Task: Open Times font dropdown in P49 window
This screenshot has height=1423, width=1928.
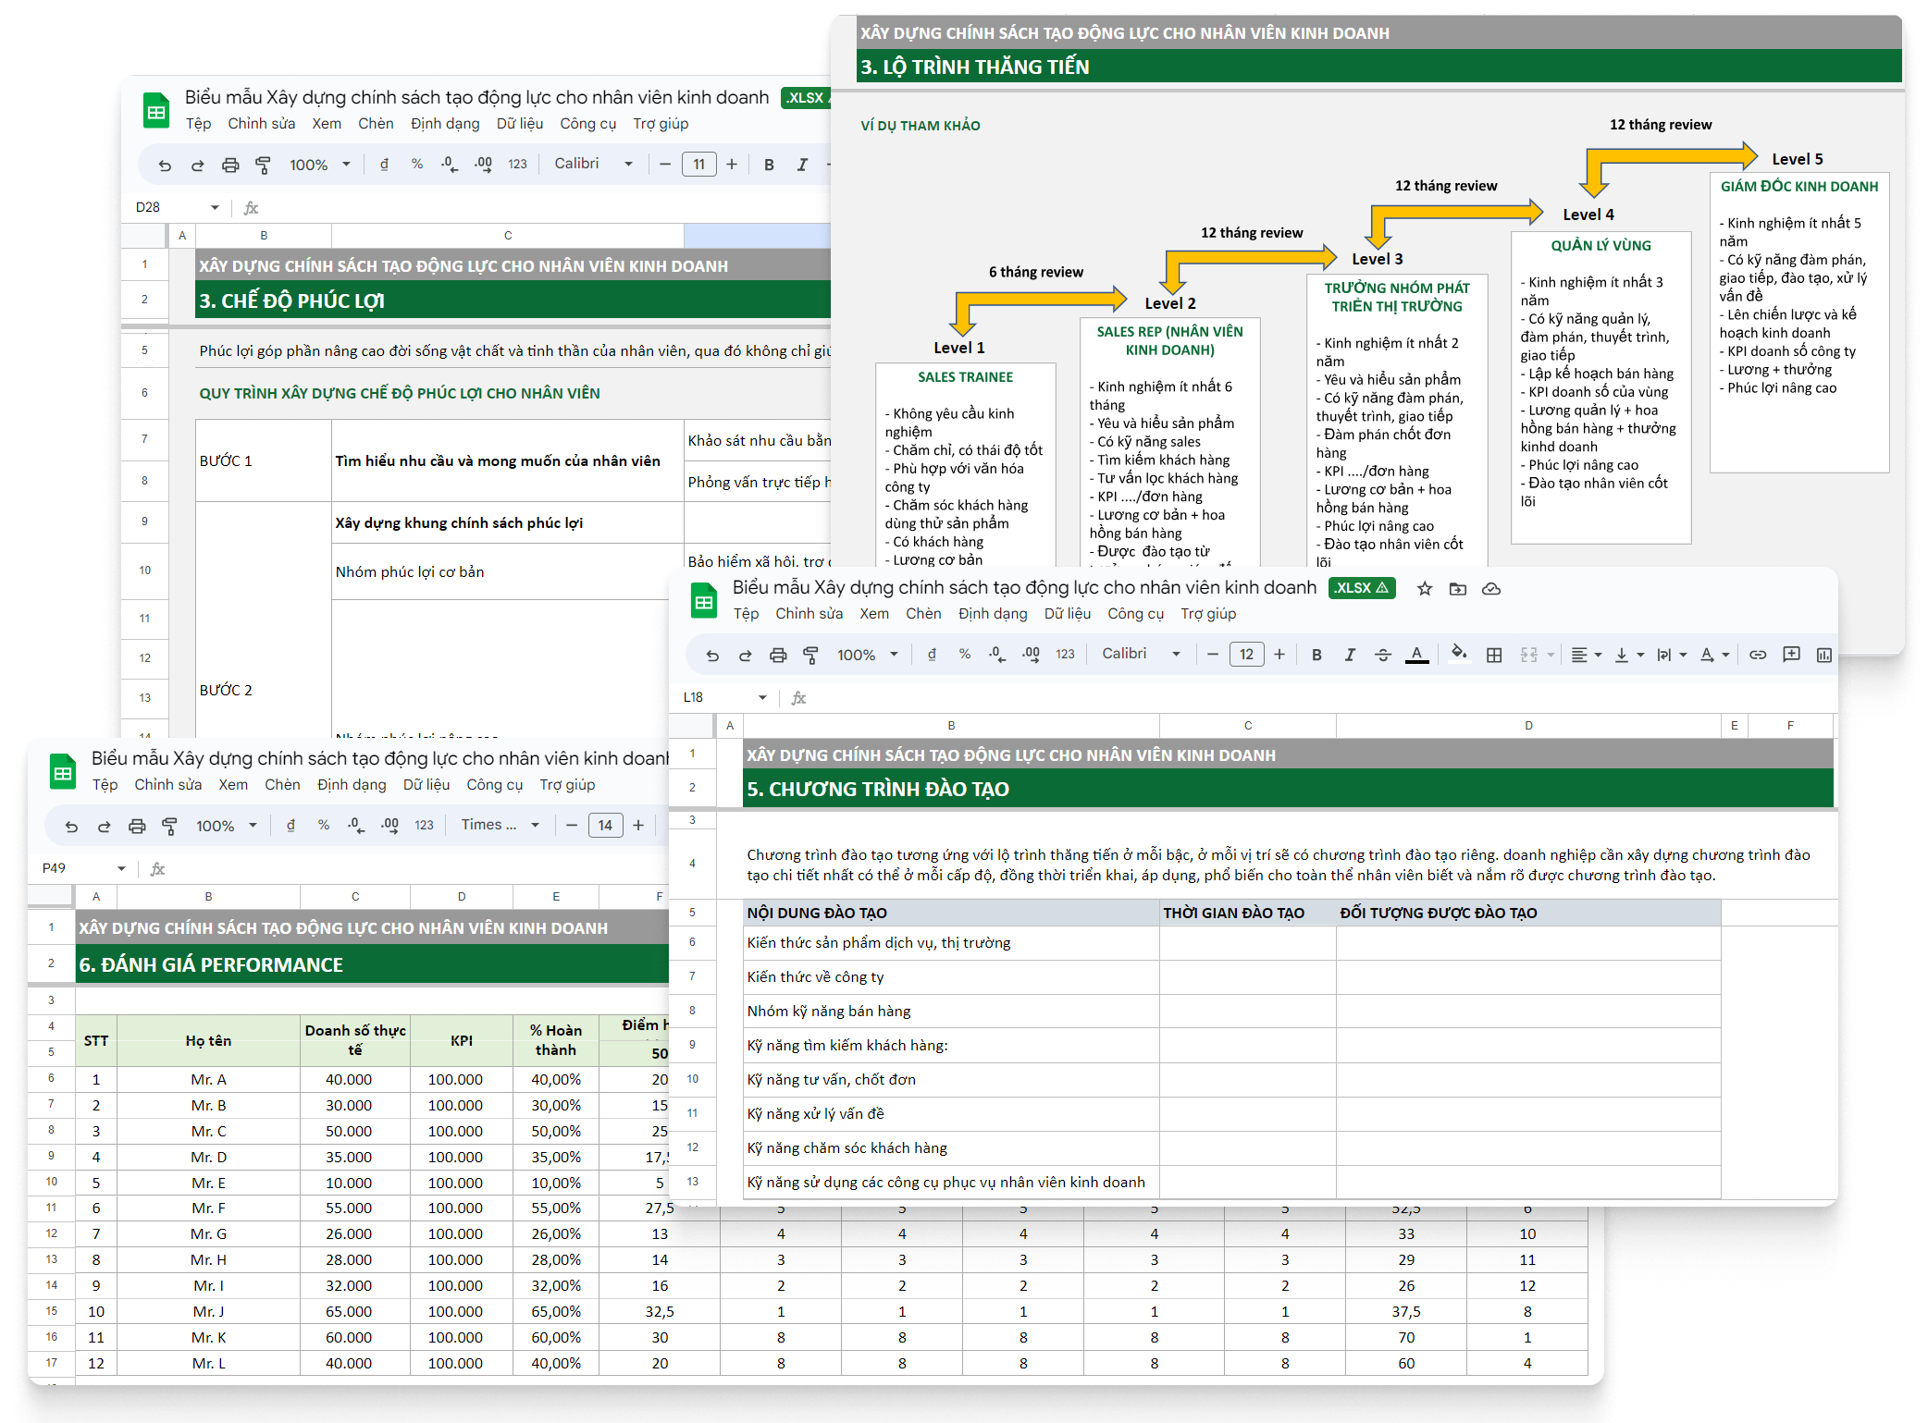Action: 500,825
